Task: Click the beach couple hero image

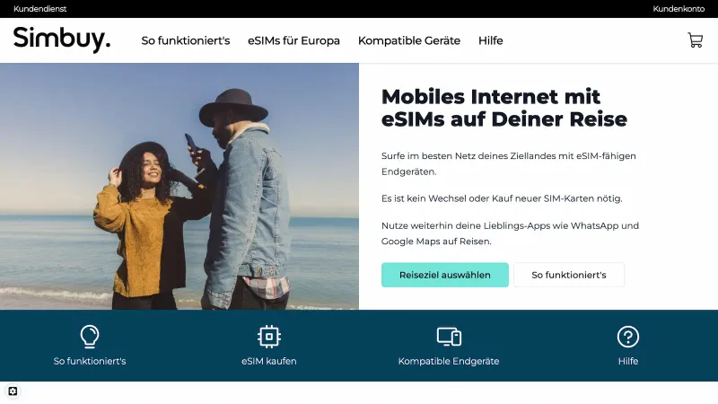Action: [179, 187]
